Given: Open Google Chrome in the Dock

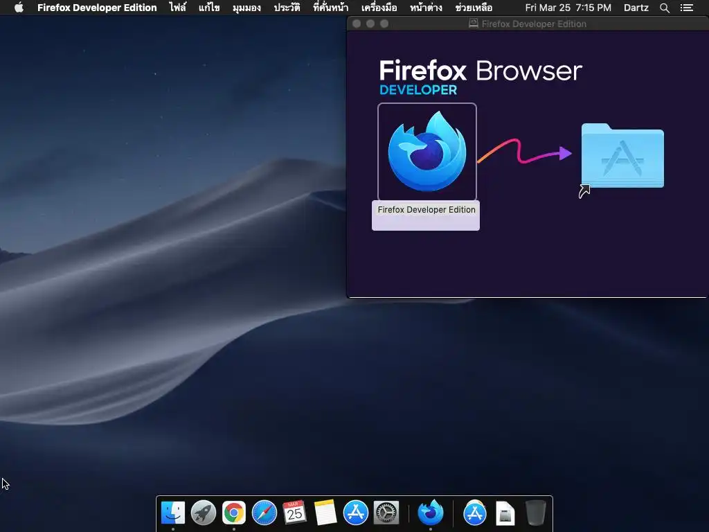Looking at the screenshot, I should pos(234,513).
